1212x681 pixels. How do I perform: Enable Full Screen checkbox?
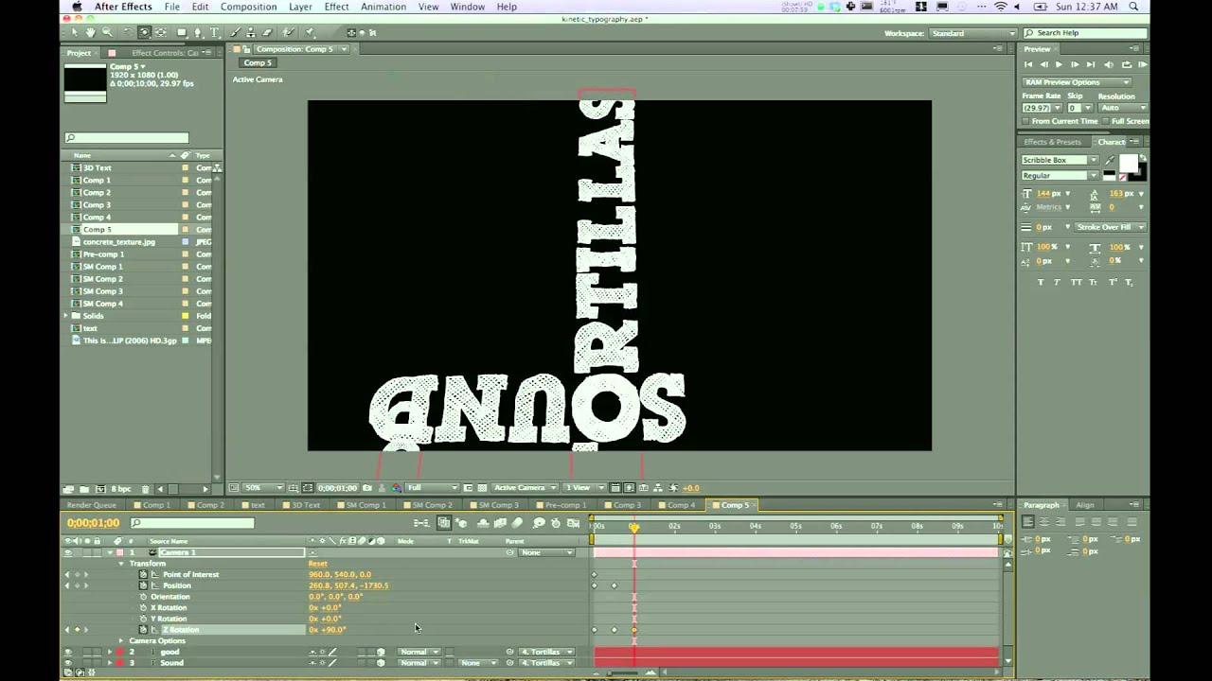click(1105, 121)
